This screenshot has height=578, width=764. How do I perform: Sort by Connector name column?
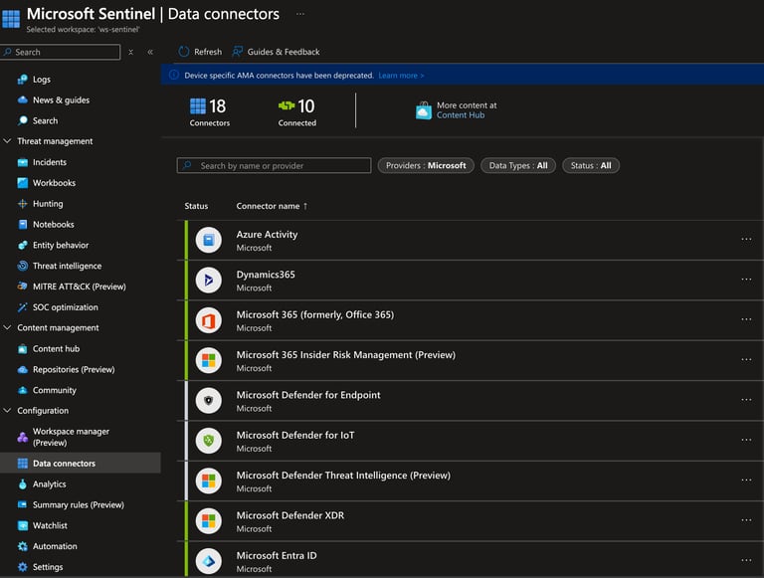[272, 206]
